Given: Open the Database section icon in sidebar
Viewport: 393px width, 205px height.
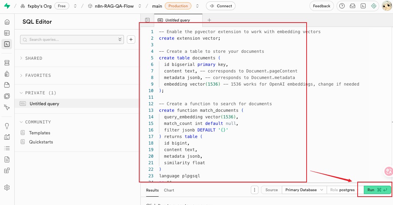Looking at the screenshot, I should click(x=7, y=63).
